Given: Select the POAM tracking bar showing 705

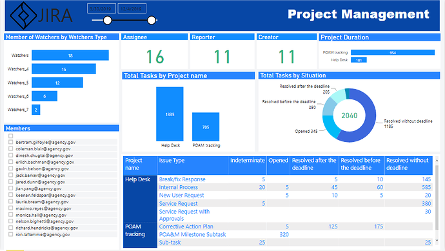Looking at the screenshot, I should (206, 126).
